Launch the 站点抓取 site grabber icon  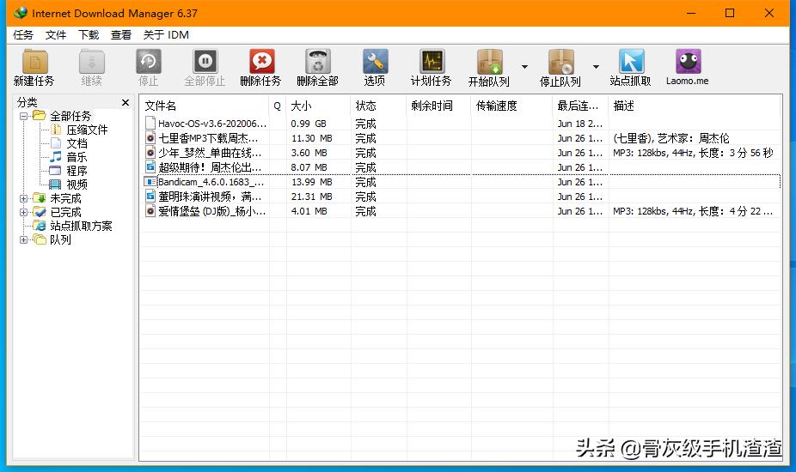[631, 62]
